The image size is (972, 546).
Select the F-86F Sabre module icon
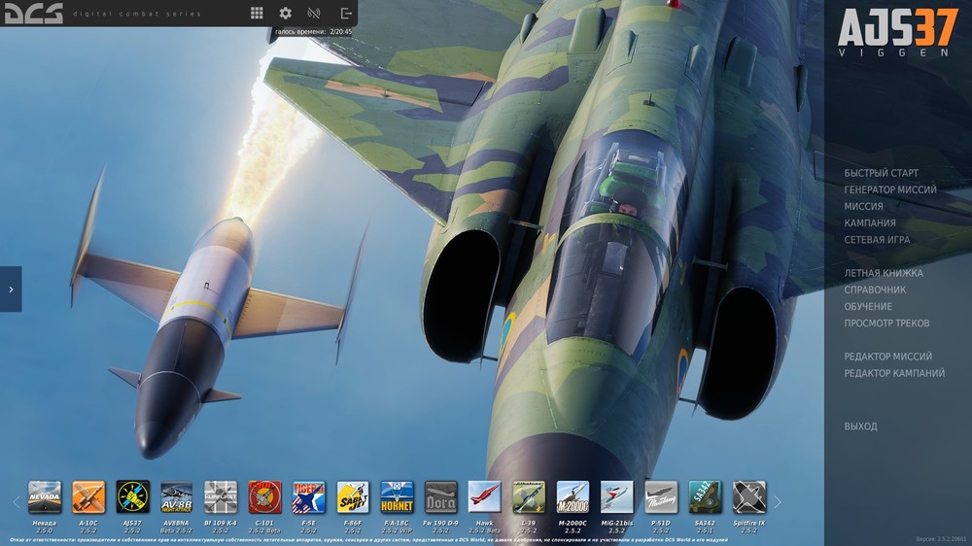click(353, 497)
